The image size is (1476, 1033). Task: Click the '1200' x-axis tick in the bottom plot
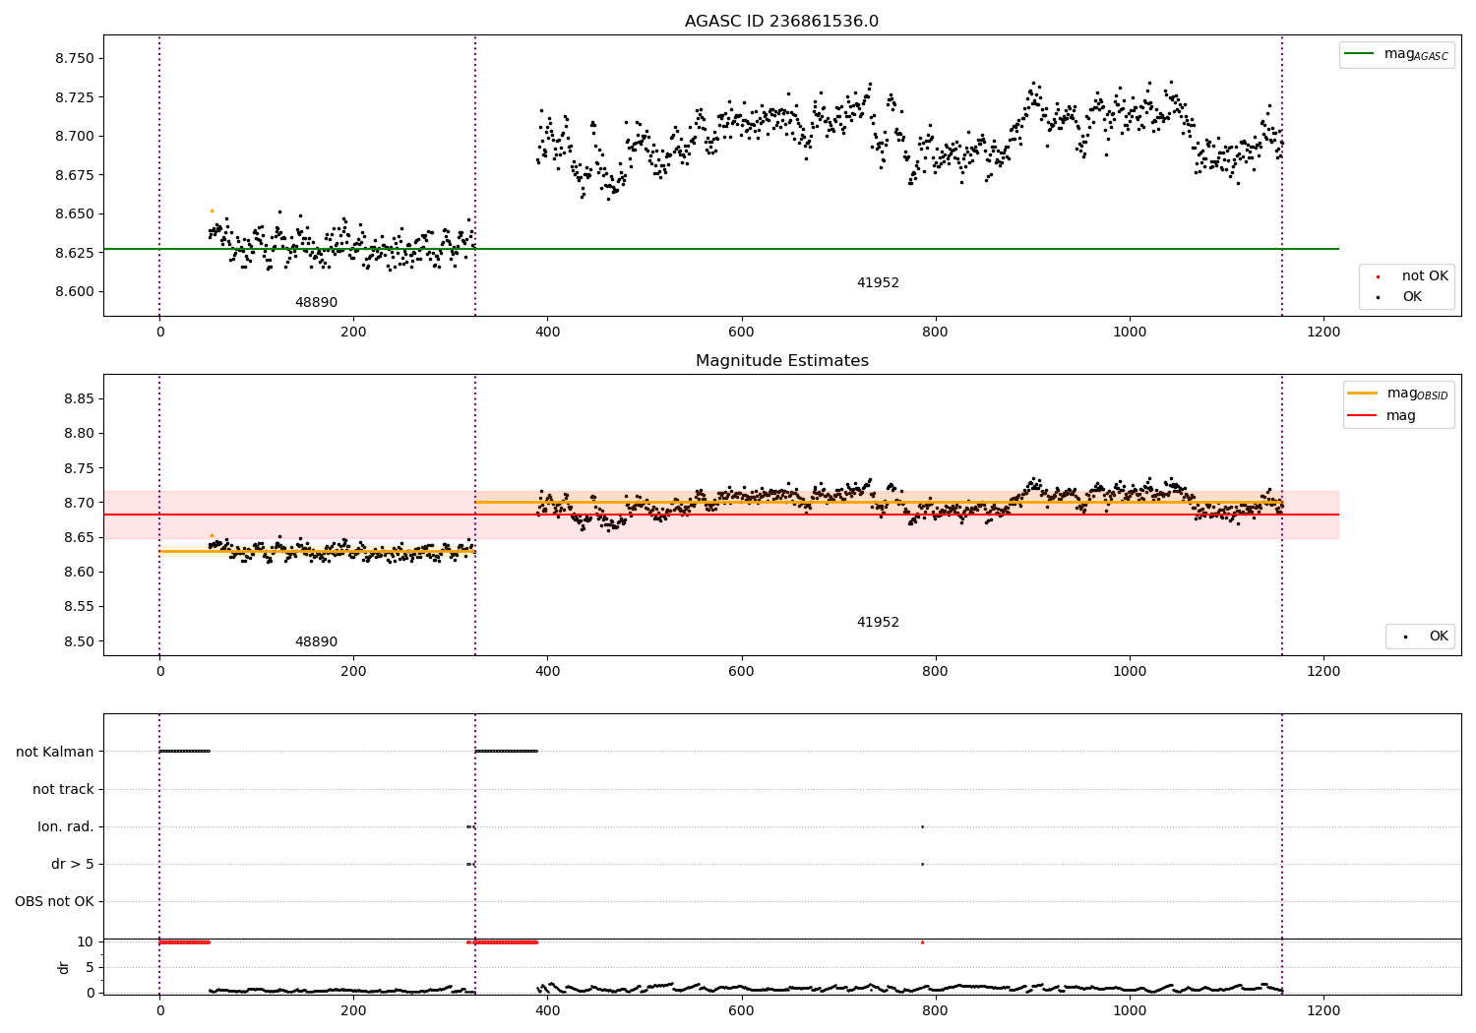1323,1010
